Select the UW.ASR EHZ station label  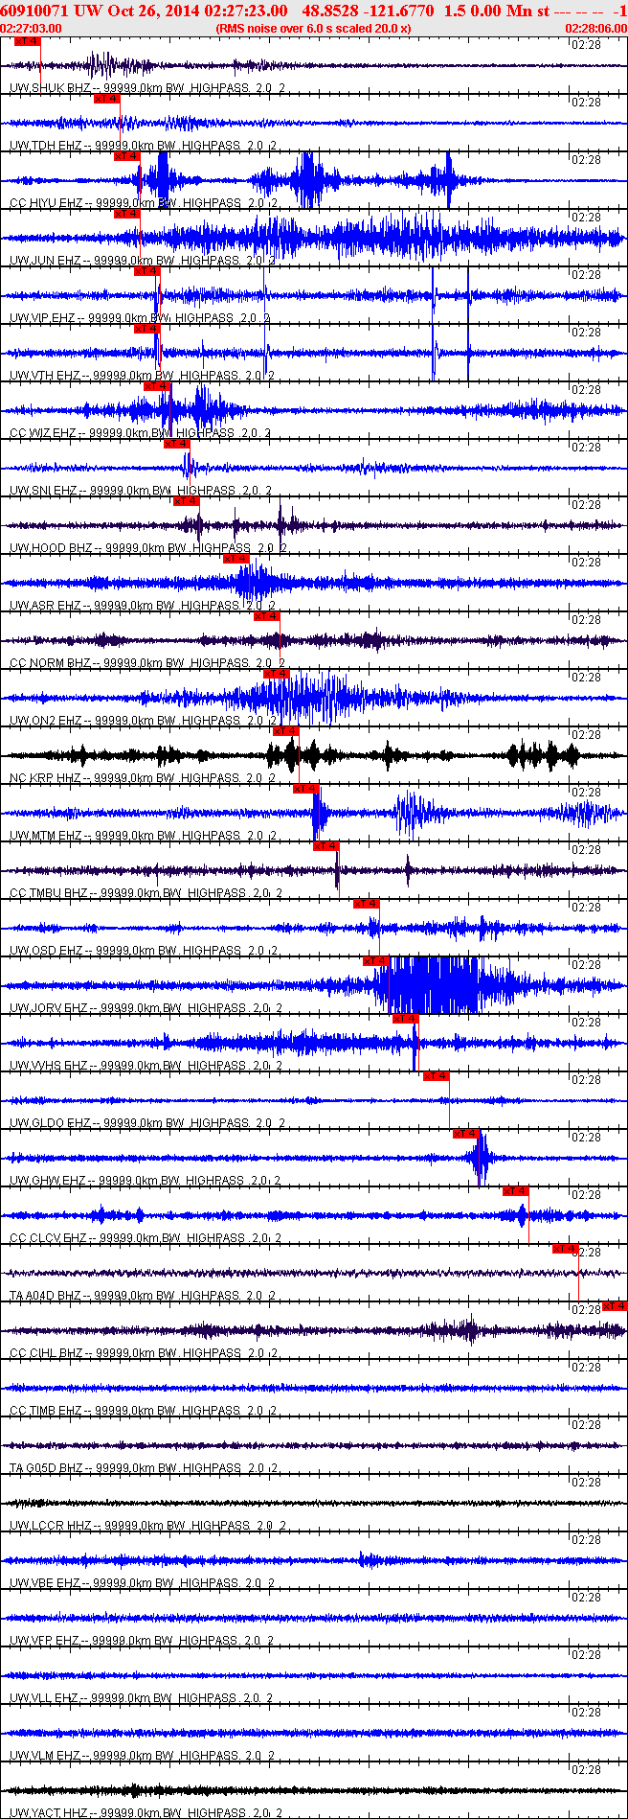(x=47, y=606)
